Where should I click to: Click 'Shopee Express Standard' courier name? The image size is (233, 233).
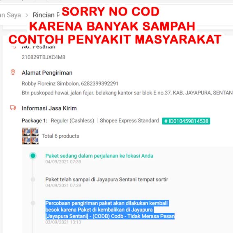click(129, 120)
